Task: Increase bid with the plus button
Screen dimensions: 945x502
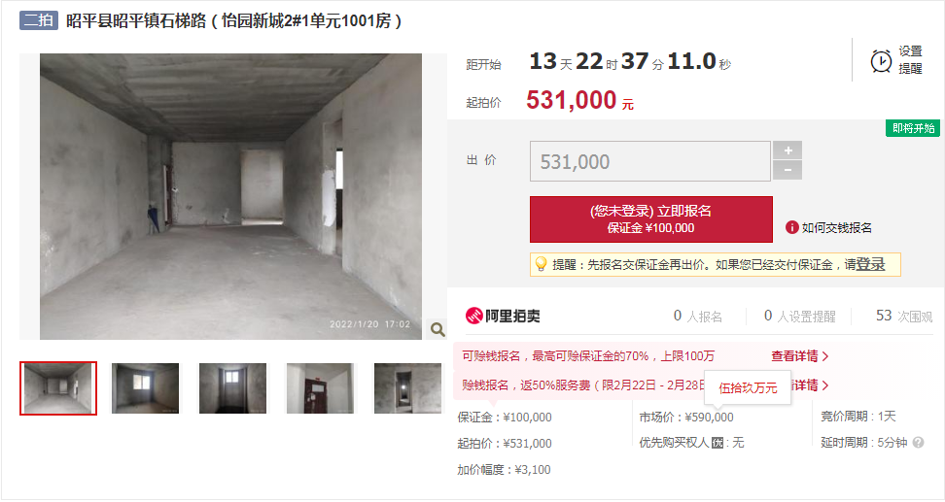Action: [787, 150]
